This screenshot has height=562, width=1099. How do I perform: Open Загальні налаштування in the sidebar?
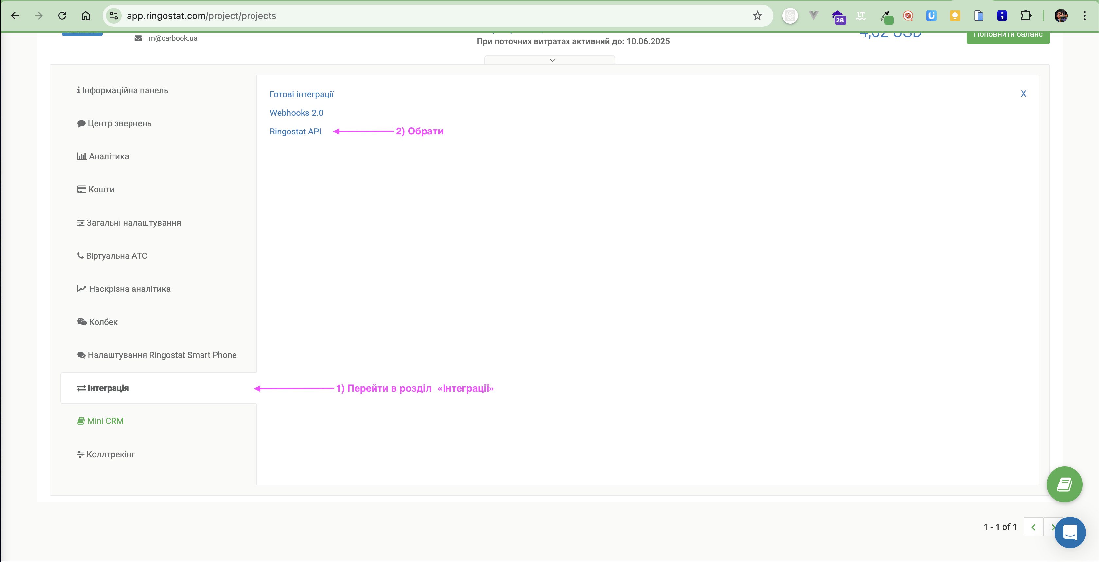click(133, 223)
